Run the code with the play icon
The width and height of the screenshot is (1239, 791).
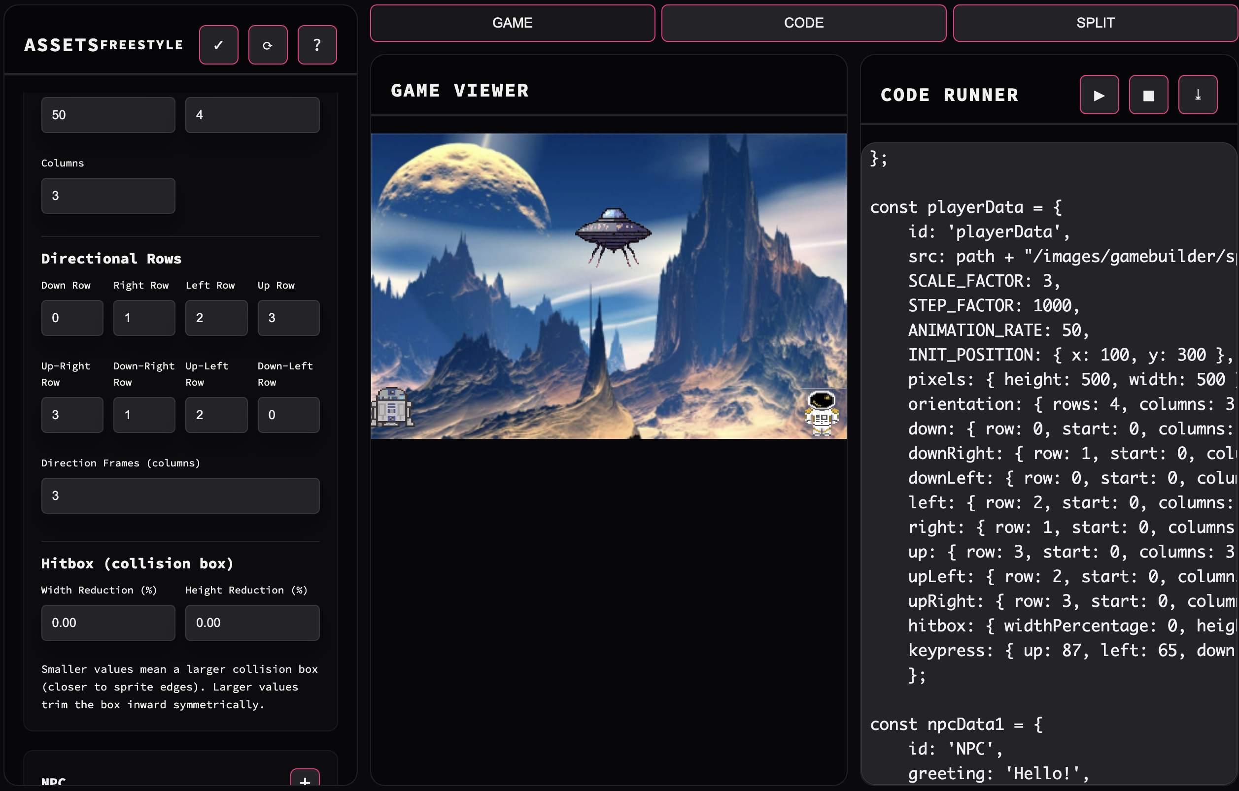(x=1099, y=95)
